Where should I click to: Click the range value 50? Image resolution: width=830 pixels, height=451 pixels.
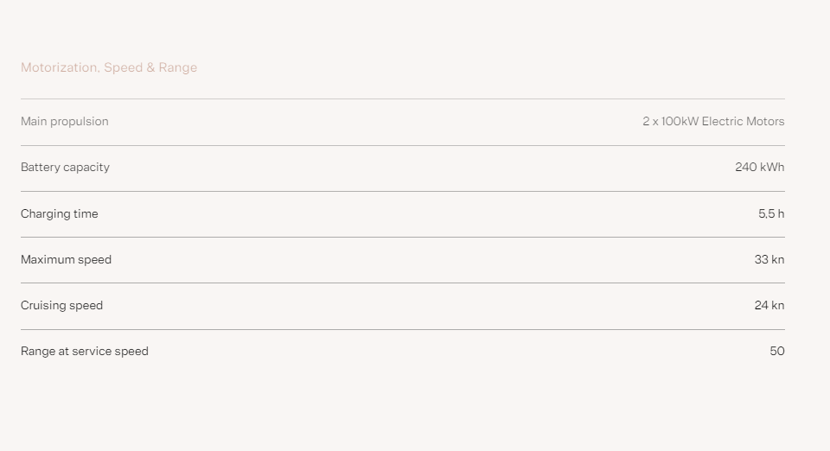(x=777, y=351)
